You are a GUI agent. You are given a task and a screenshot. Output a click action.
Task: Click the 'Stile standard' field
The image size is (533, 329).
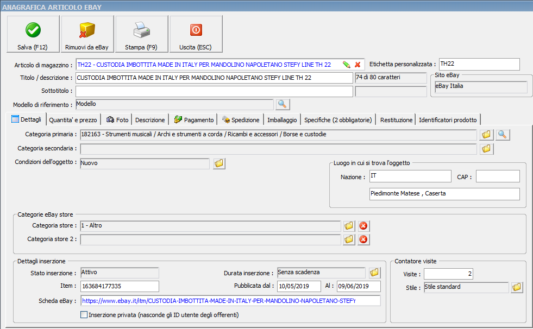point(466,287)
